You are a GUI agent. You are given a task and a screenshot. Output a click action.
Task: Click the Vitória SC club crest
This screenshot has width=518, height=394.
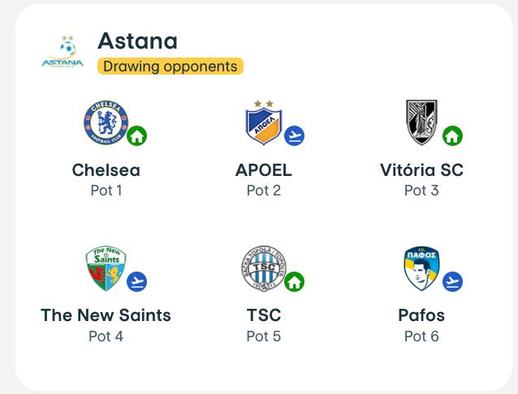tap(421, 122)
